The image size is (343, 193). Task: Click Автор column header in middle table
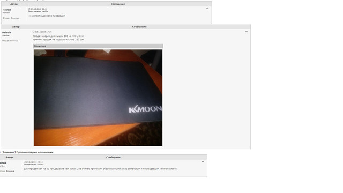16,27
